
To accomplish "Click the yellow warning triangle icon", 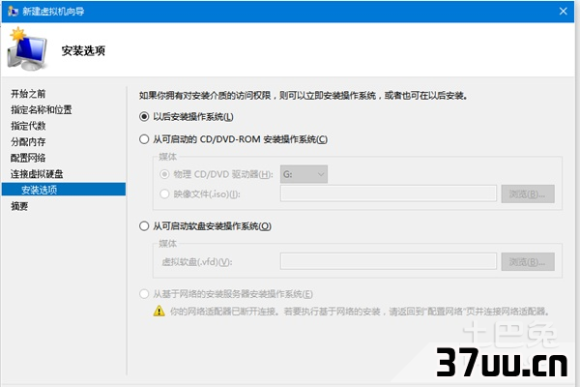I will tap(159, 311).
